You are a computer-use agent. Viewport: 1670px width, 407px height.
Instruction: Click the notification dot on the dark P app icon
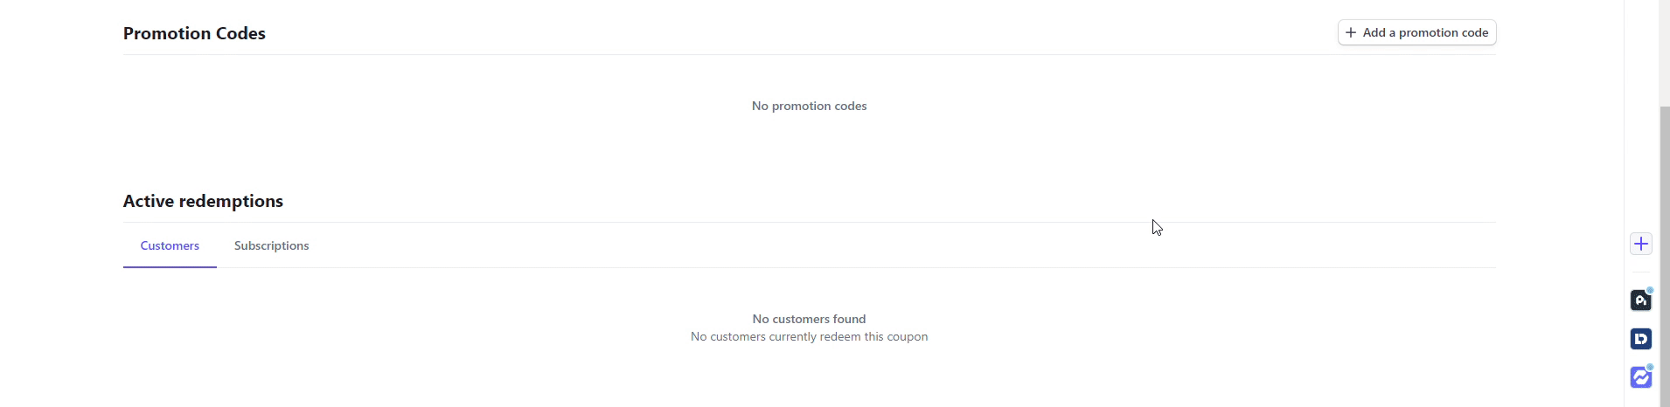1650,290
